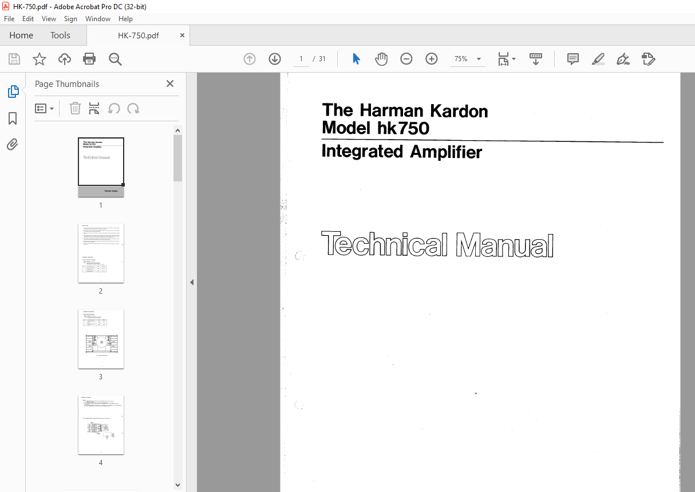Open the Window menu

(x=98, y=19)
